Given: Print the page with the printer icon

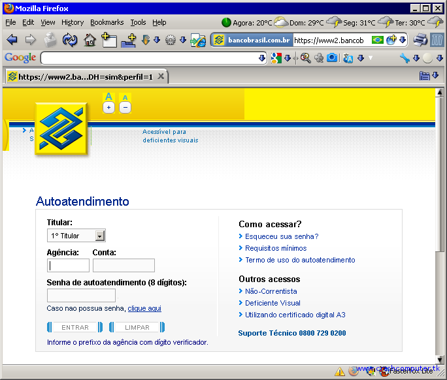Looking at the screenshot, I should [x=420, y=40].
